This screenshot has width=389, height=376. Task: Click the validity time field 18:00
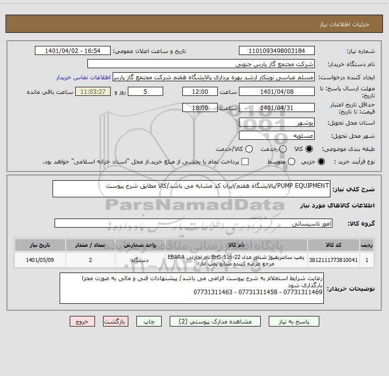coord(200,108)
